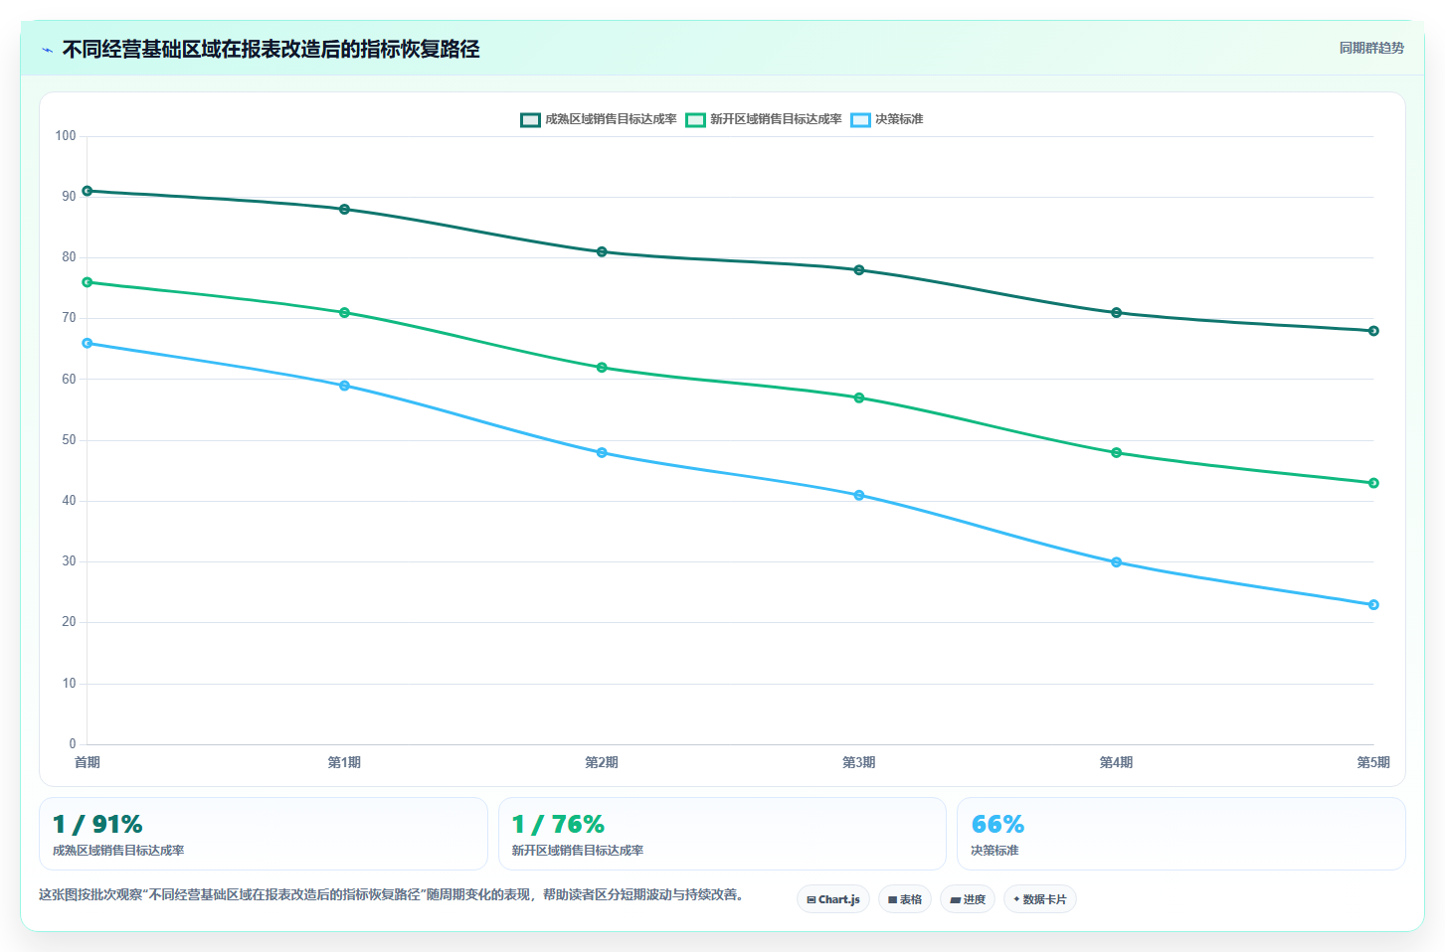Click the 第2期 x-axis label

(x=602, y=762)
